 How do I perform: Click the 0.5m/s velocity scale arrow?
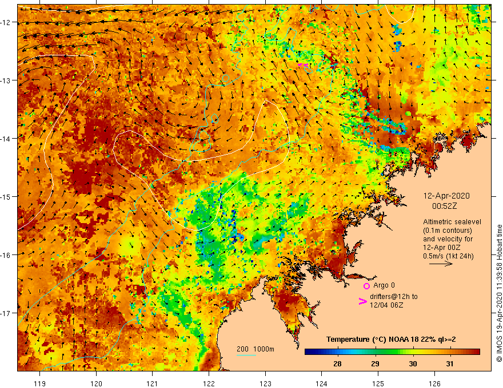tap(441, 264)
